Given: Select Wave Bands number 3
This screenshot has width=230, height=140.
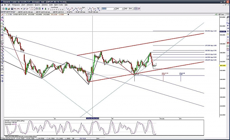Looking at the screenshot, I should (53, 10).
